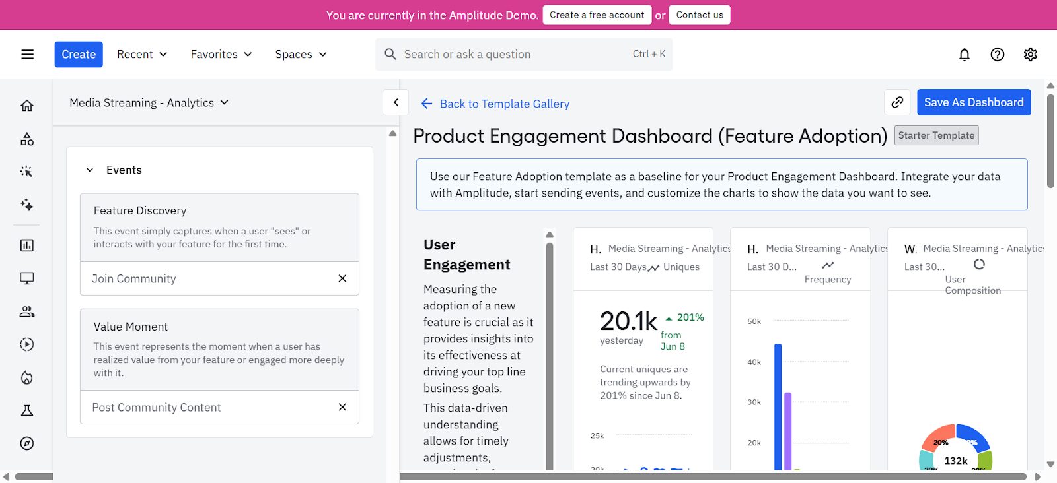The image size is (1057, 483).
Task: Go to the Home sidebar icon
Action: (x=27, y=106)
